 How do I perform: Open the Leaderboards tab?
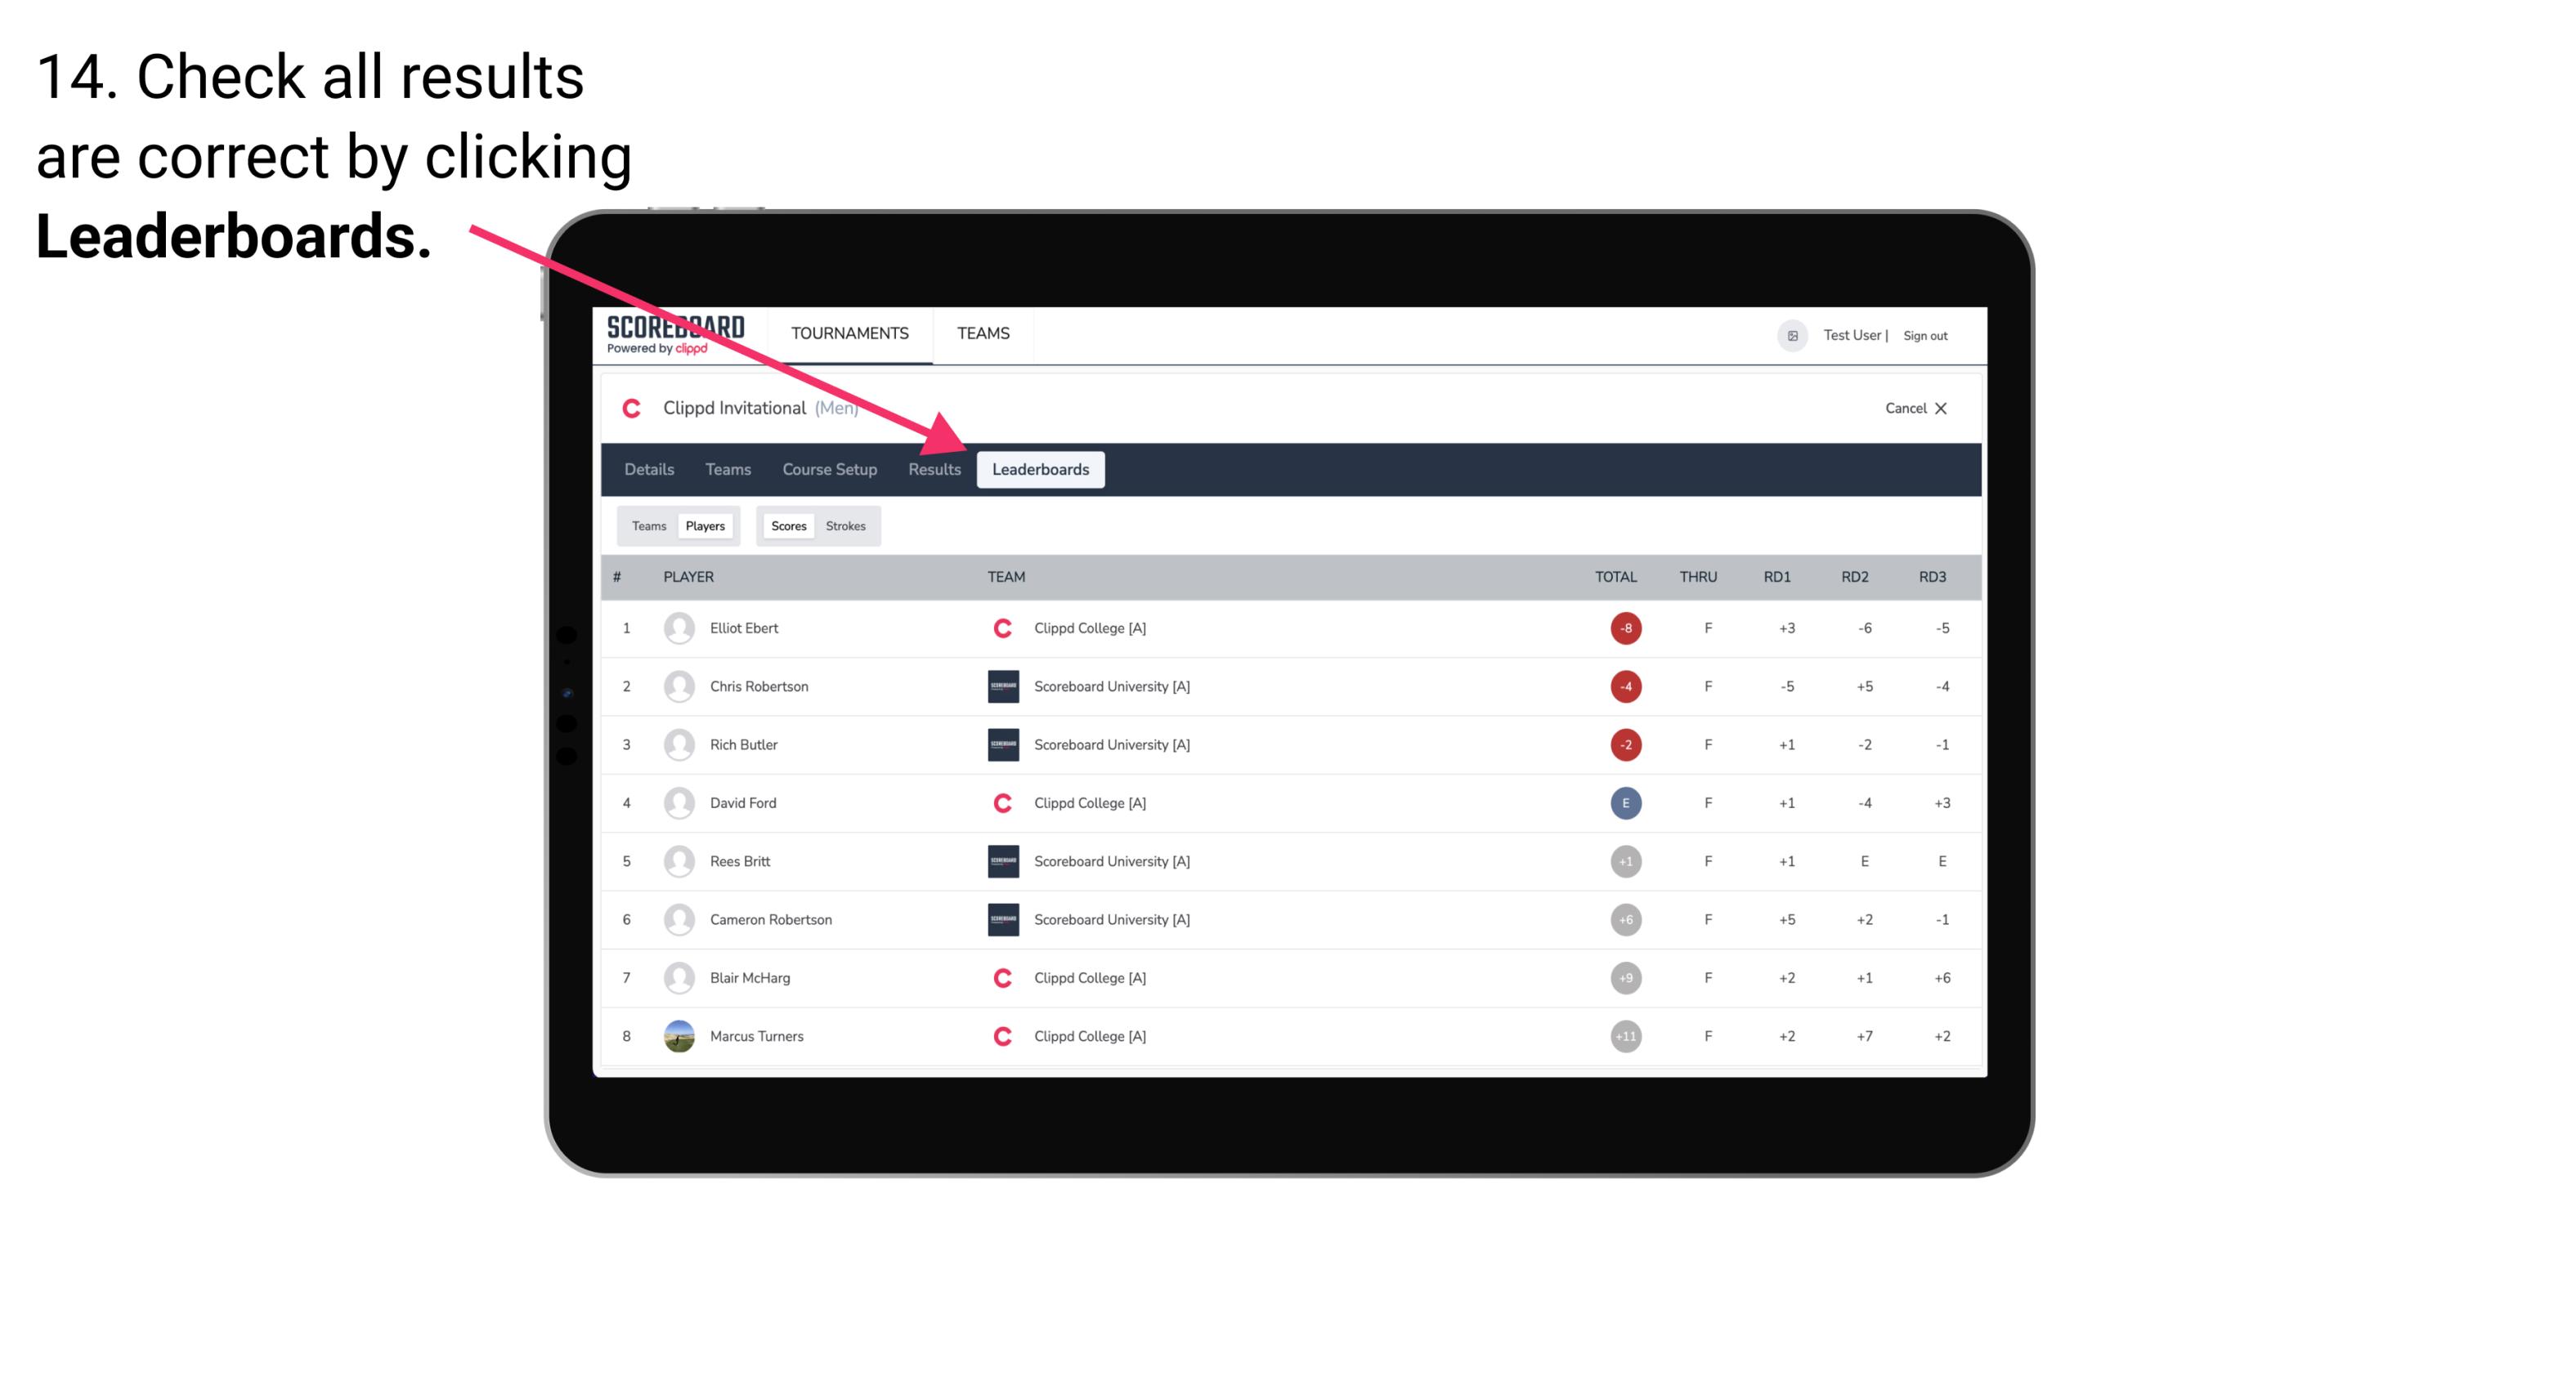coord(1042,469)
